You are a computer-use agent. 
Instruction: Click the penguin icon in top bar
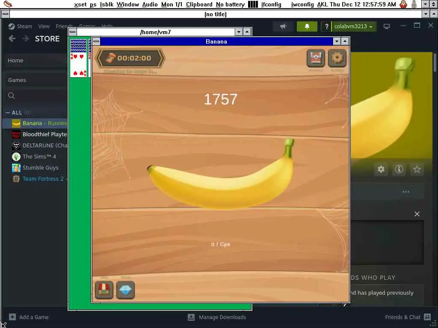click(414, 4)
